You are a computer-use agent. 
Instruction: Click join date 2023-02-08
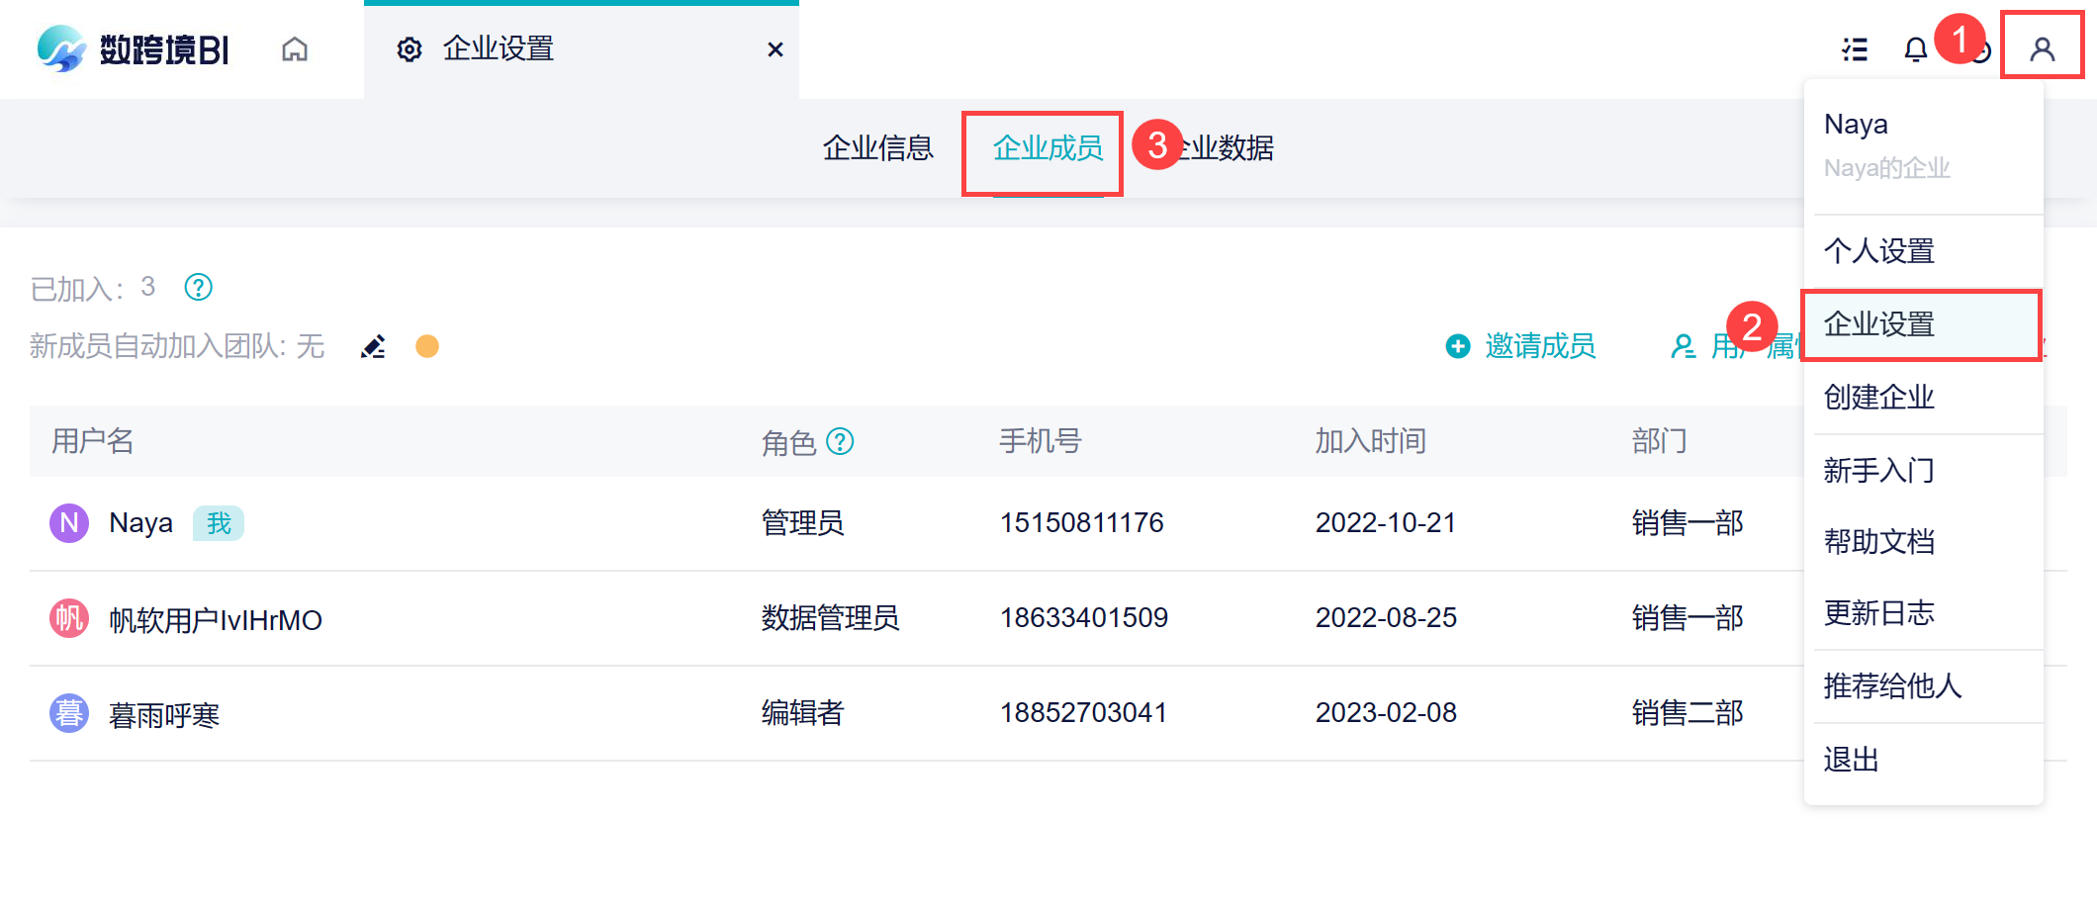click(x=1386, y=713)
